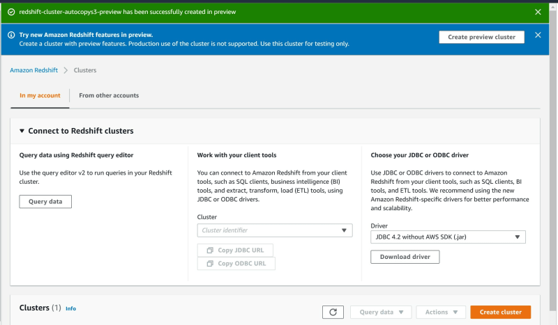558x325 pixels.
Task: Click the Clusters (1) heading
Action: coord(40,308)
